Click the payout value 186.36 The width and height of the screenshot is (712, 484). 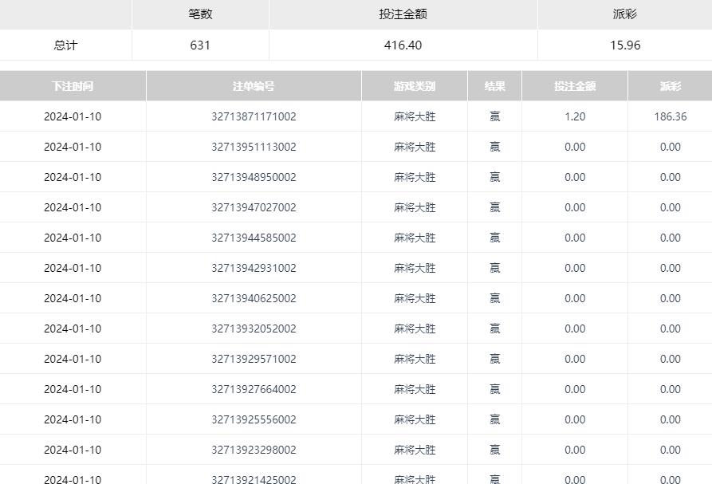(671, 116)
